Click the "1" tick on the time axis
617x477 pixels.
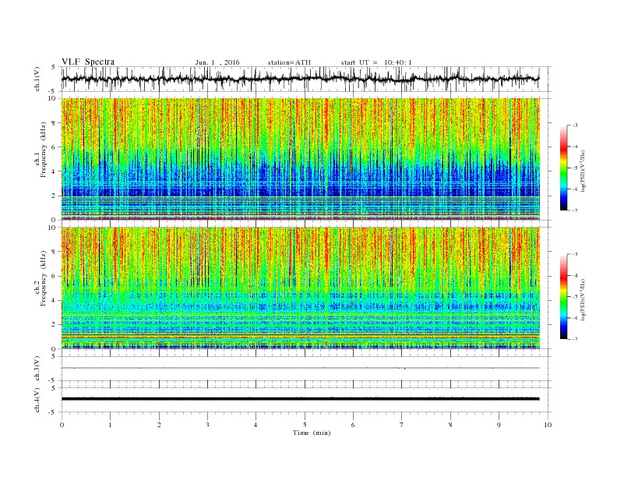[110, 425]
